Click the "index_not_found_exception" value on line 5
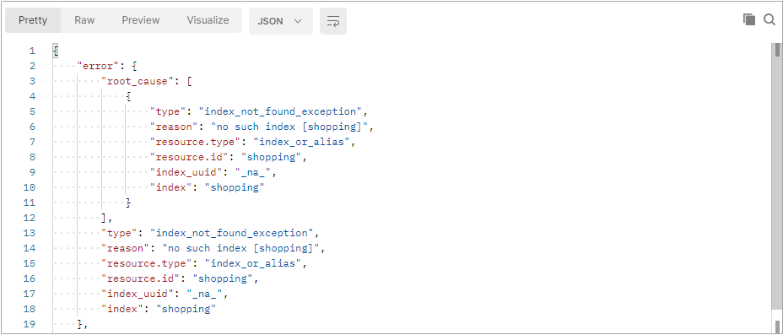The height and width of the screenshot is (335, 783). pyautogui.click(x=279, y=111)
